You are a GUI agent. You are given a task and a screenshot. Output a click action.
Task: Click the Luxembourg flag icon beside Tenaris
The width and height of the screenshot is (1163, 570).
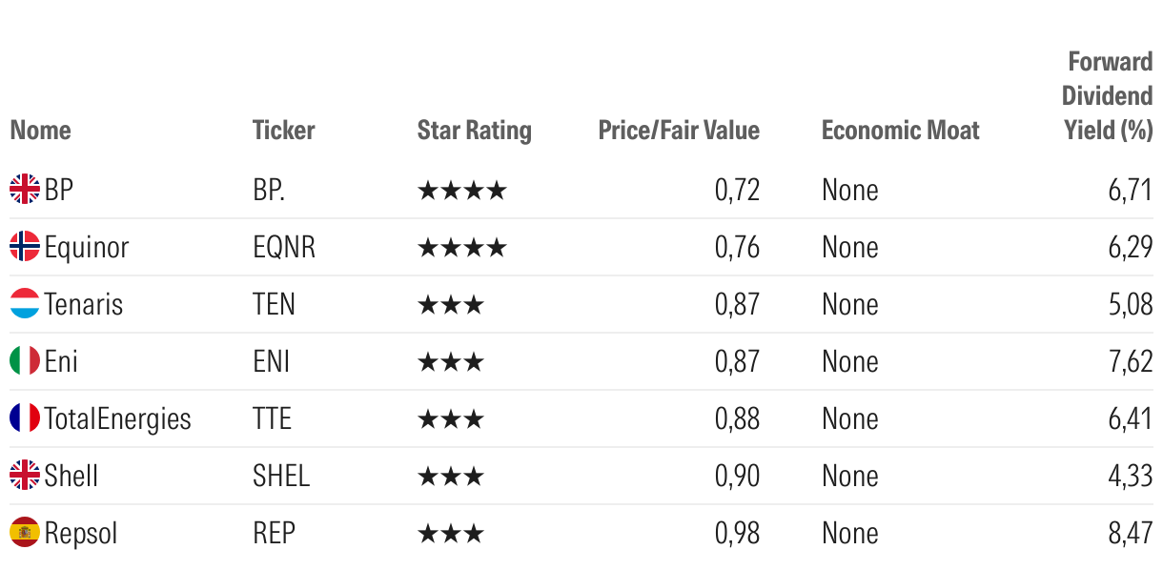tap(25, 304)
